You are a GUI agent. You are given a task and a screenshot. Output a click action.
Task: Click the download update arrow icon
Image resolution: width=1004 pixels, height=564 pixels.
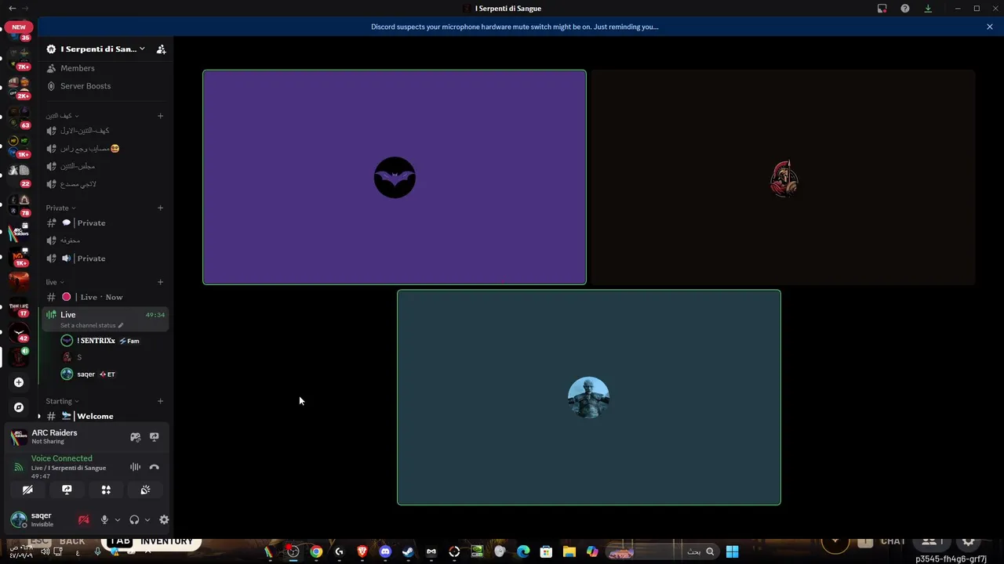[x=928, y=9]
